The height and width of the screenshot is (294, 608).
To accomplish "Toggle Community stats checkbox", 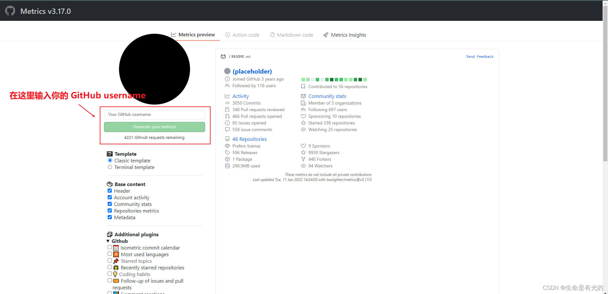I will (110, 204).
